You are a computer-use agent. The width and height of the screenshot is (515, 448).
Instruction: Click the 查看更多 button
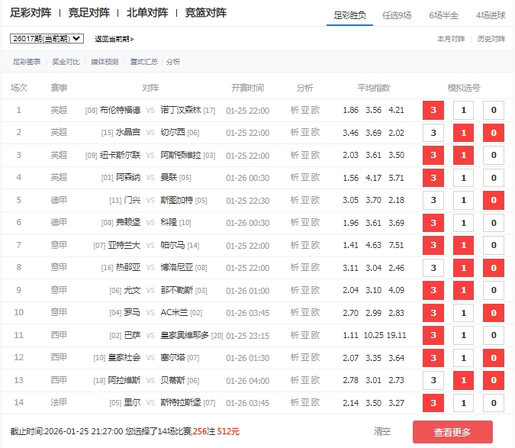coord(452,432)
